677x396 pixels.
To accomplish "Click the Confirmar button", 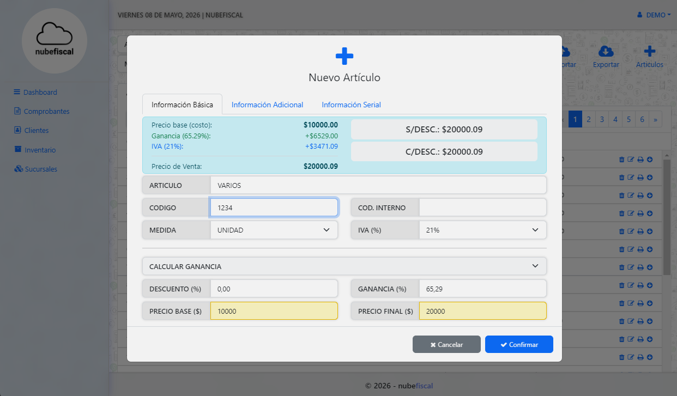I will [x=519, y=344].
